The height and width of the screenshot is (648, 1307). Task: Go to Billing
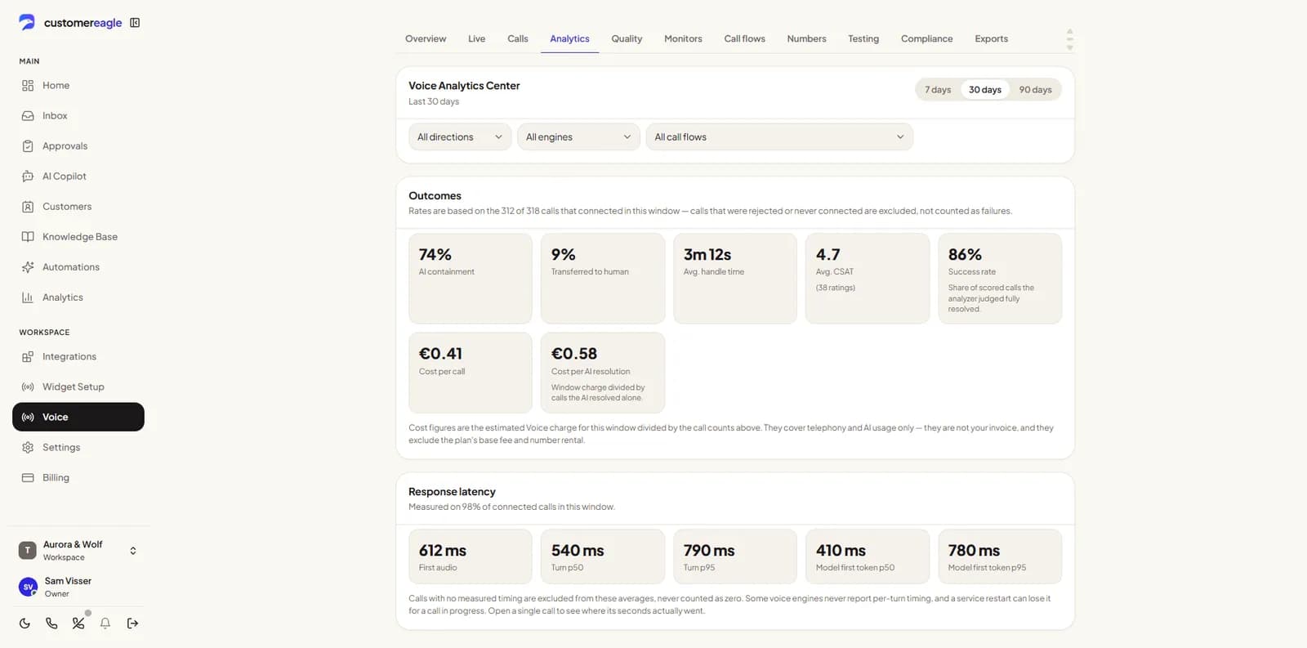tap(78, 477)
